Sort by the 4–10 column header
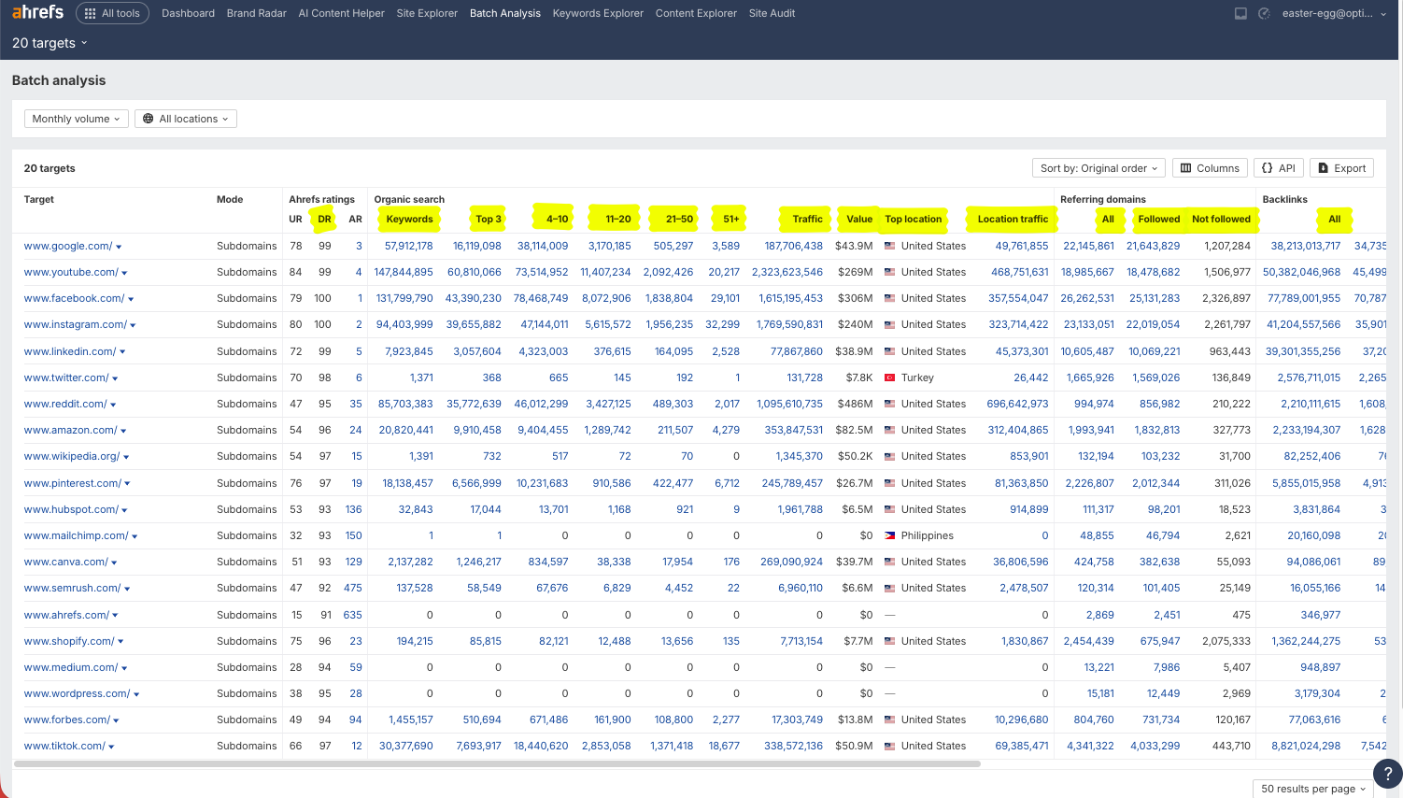 [558, 219]
